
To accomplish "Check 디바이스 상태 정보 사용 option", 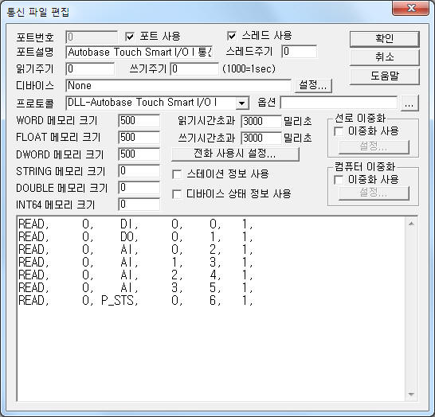I will click(177, 194).
